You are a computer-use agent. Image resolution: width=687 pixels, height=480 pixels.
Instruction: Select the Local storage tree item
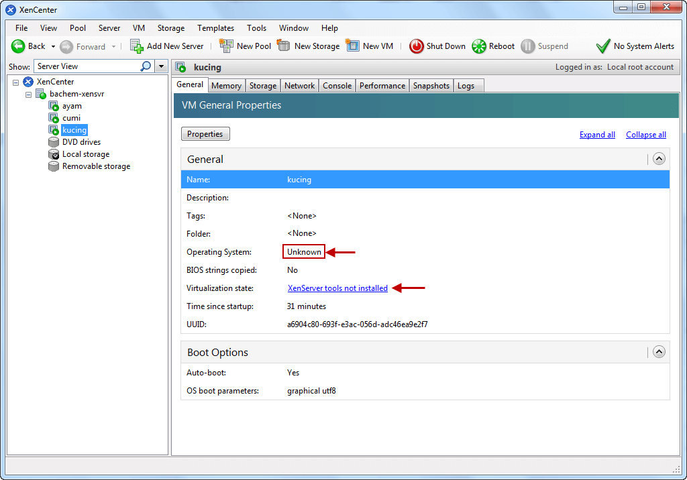point(86,154)
